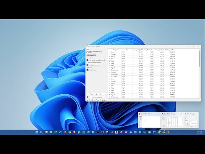
Task: Select row 10 Octubre in the table
Action: coord(142,72)
